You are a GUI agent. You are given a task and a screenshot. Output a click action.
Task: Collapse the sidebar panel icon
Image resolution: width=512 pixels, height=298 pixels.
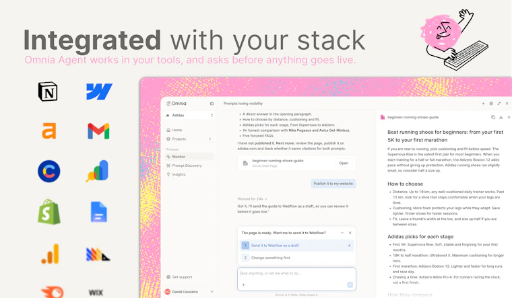point(212,104)
